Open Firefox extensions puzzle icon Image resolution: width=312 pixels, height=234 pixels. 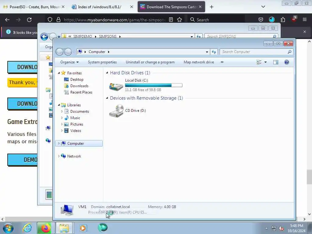283,20
